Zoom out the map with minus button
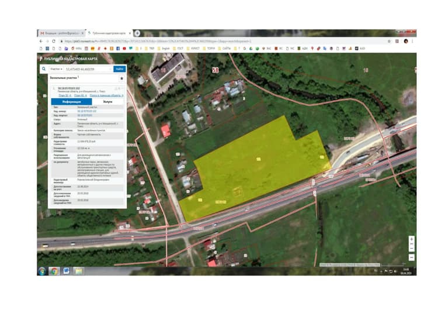The width and height of the screenshot is (438, 310). [x=412, y=257]
